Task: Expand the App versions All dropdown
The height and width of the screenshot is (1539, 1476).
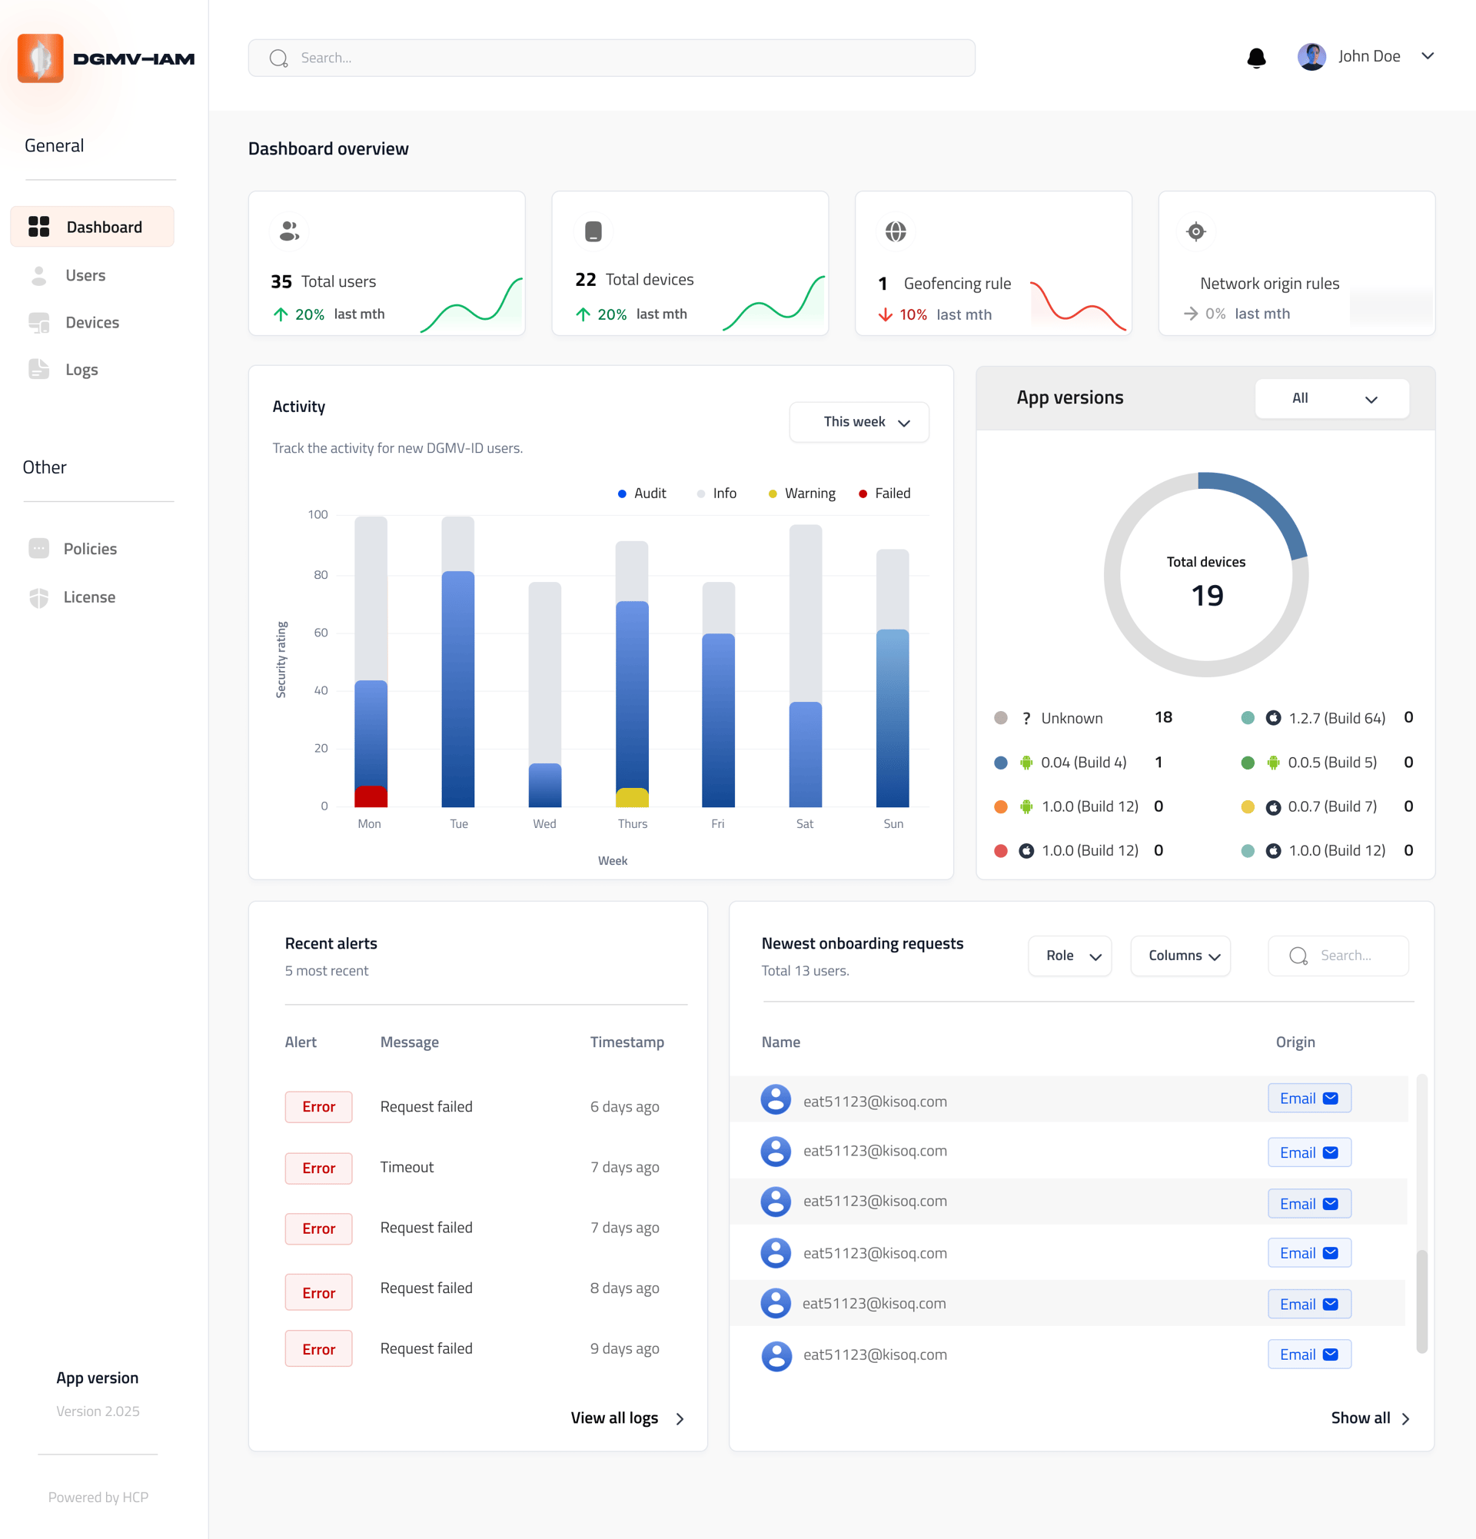Action: click(x=1331, y=398)
